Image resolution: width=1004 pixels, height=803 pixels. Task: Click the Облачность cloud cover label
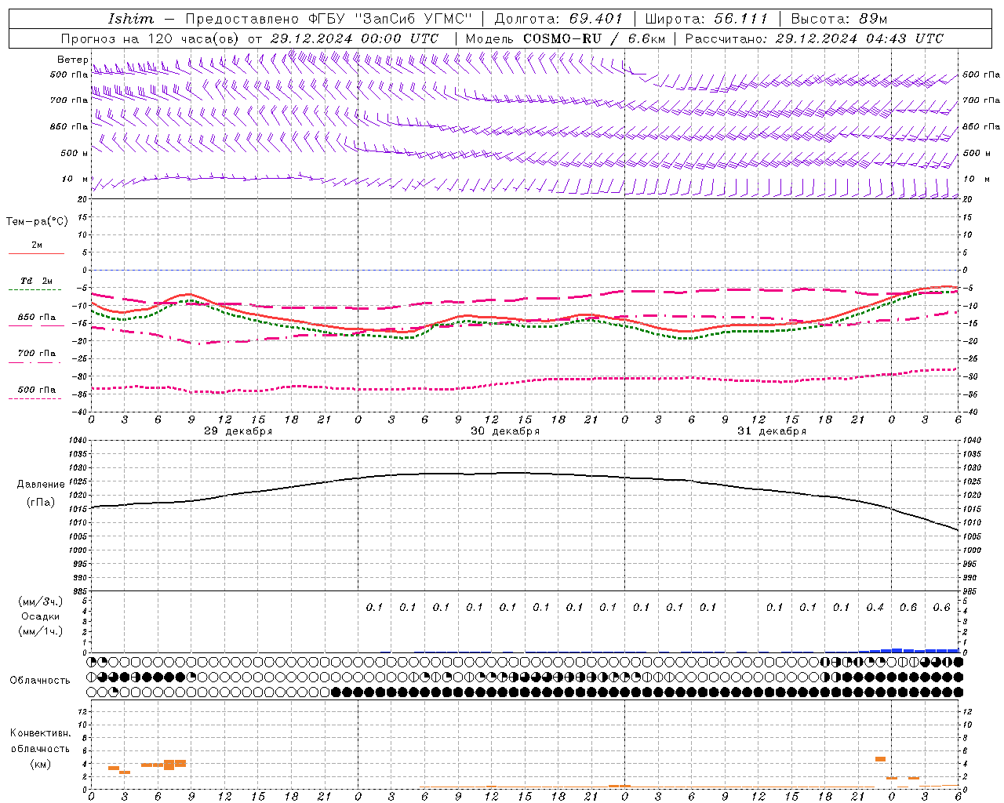pyautogui.click(x=40, y=680)
